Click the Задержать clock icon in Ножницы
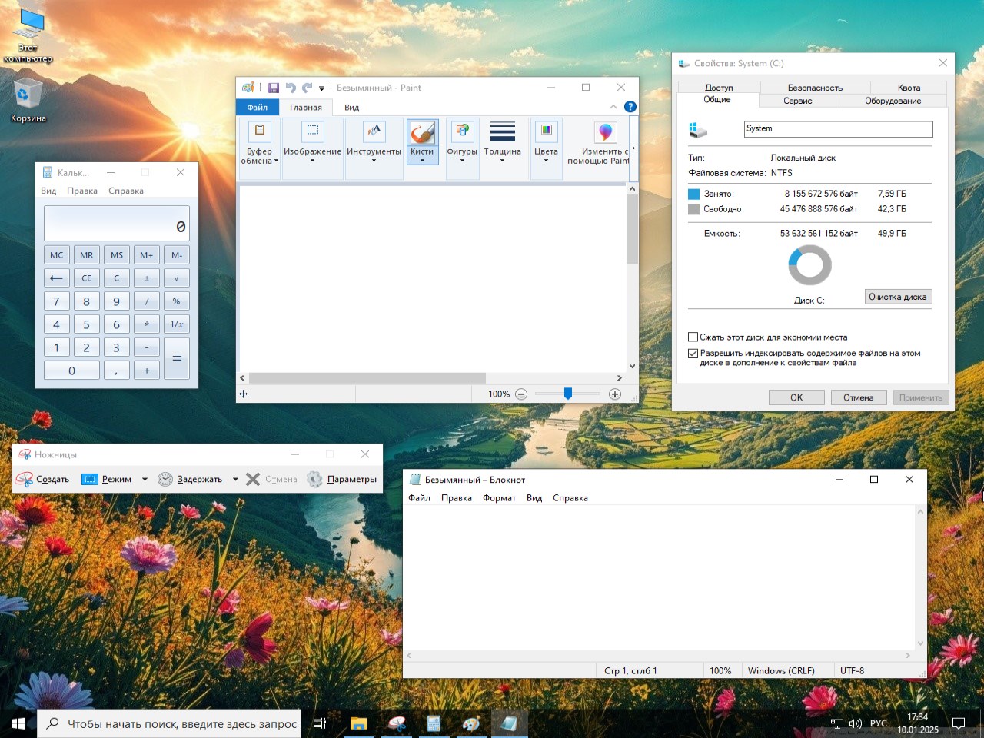 point(165,479)
